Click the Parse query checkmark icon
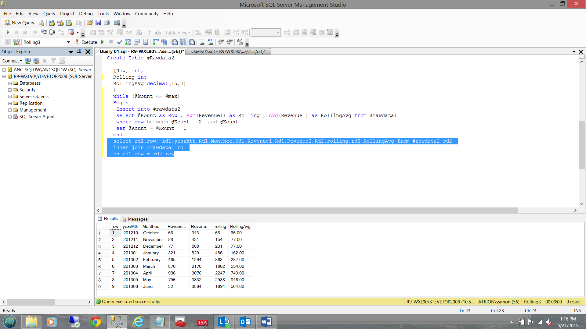 (x=120, y=42)
